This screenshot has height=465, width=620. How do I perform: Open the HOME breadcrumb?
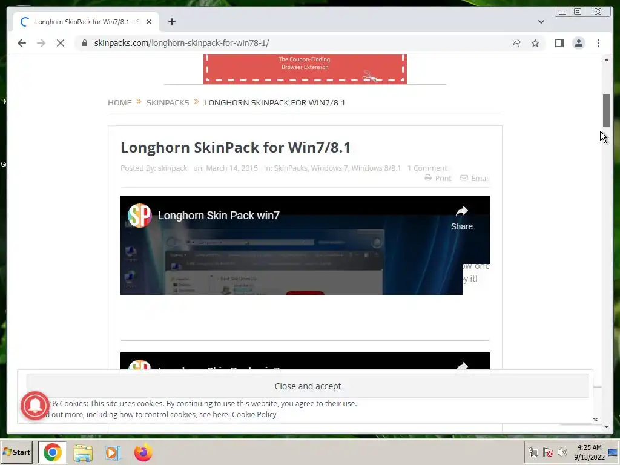119,102
